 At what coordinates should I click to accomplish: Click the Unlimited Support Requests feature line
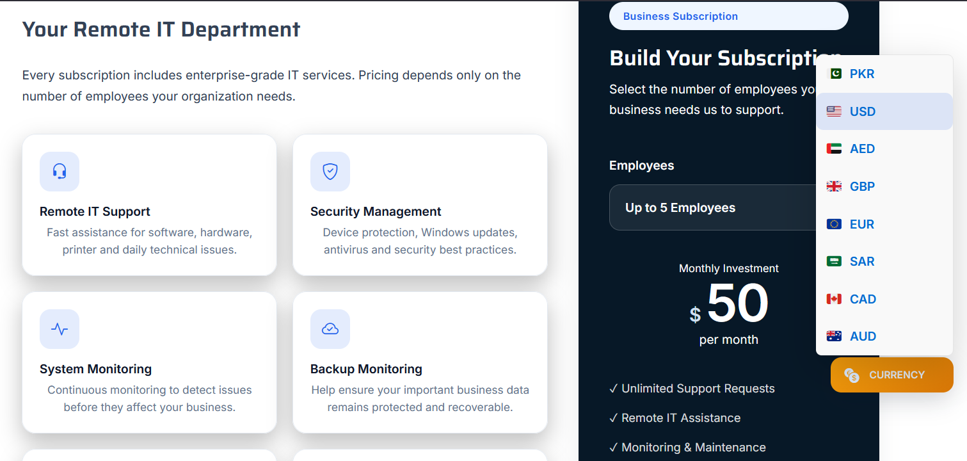coord(692,389)
